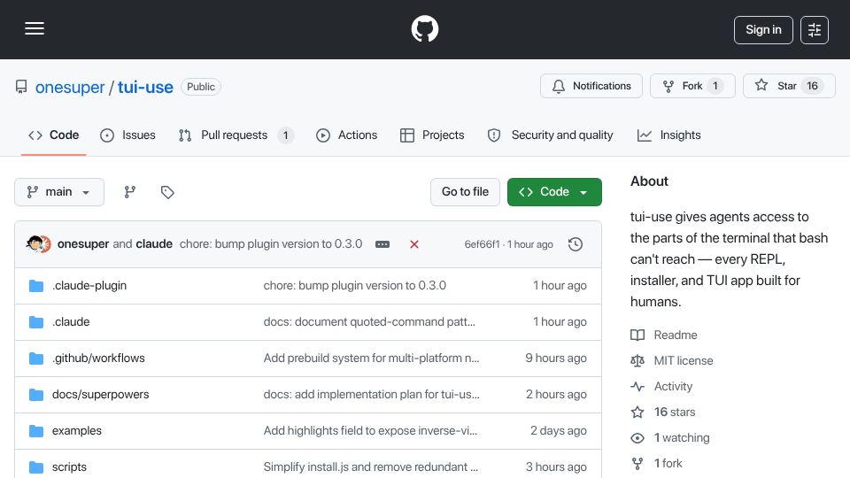This screenshot has height=478, width=850.
Task: Click the repository icon before onesuper
Action: [21, 87]
